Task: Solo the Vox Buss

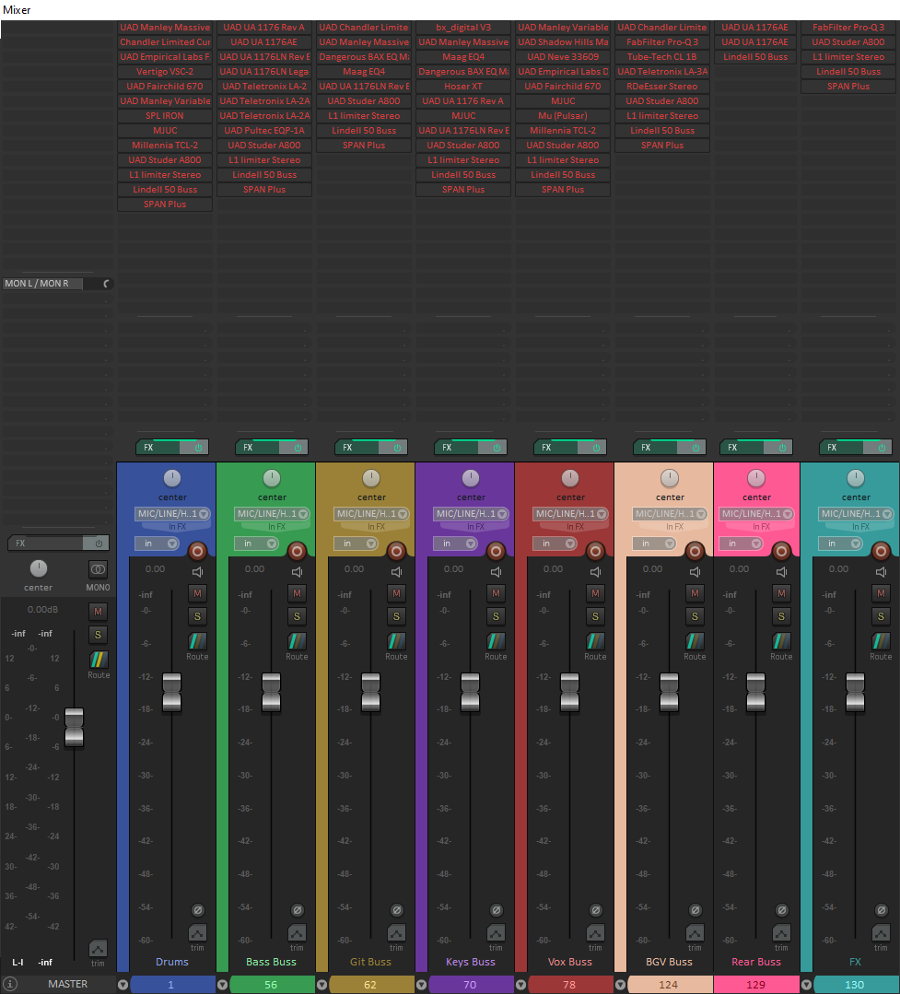Action: (x=595, y=616)
